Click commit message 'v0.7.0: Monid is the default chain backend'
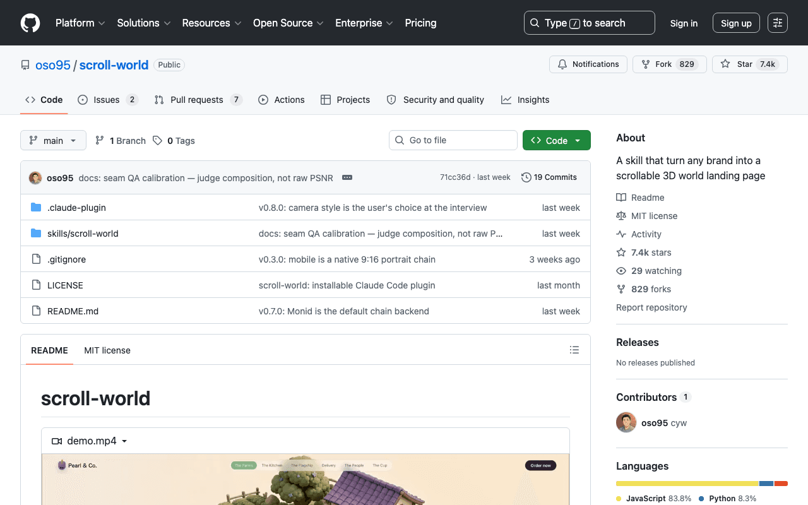 (344, 311)
